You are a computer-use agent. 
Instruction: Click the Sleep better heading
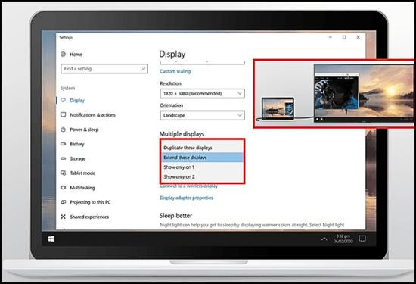coord(175,215)
